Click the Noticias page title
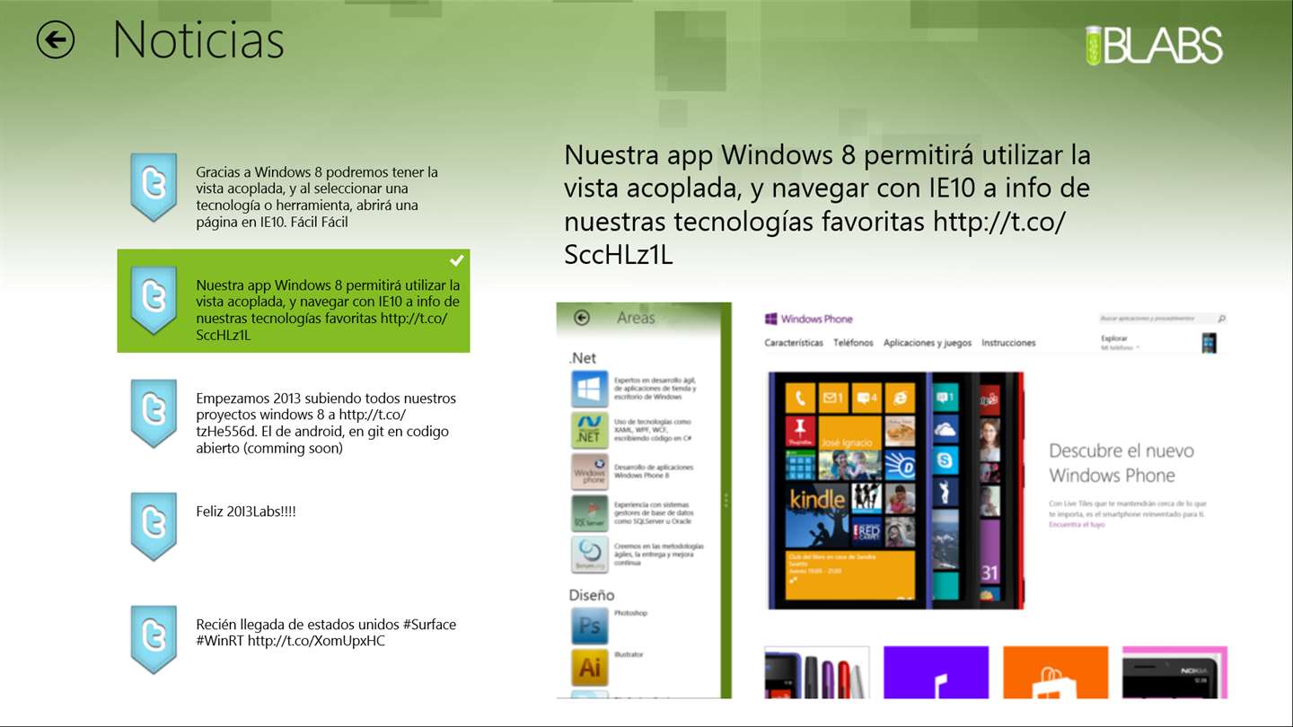This screenshot has width=1293, height=727. [x=198, y=40]
